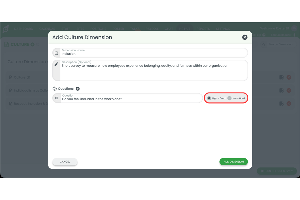Open the SETTINGS menu item
300x200 pixels.
pyautogui.click(x=223, y=28)
